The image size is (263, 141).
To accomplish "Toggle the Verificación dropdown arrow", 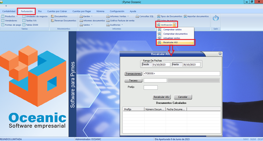I will coord(174,25).
